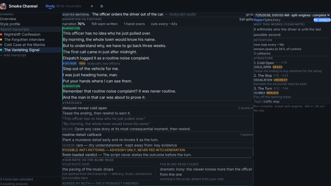Viewport: 331px width, 186px height.
Task: Switch to the Write tab
Action: tap(60, 6)
